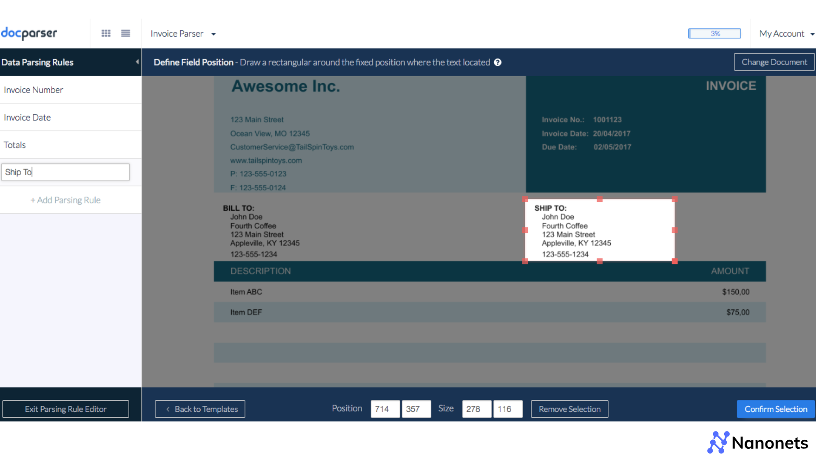
Task: Select the list view icon
Action: (125, 33)
